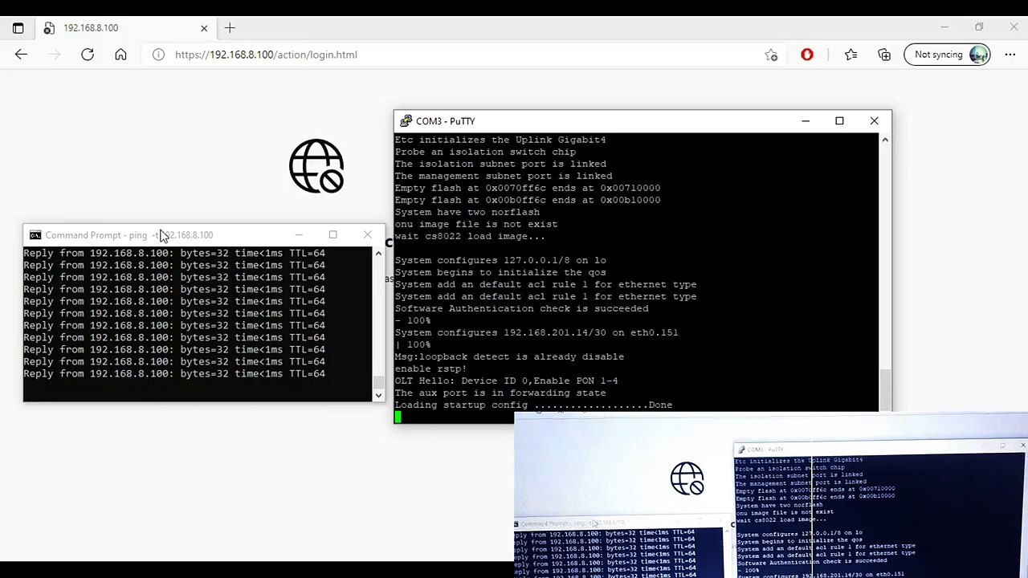1028x578 pixels.
Task: Click the picture-in-picture preview thumbnail
Action: click(x=771, y=495)
